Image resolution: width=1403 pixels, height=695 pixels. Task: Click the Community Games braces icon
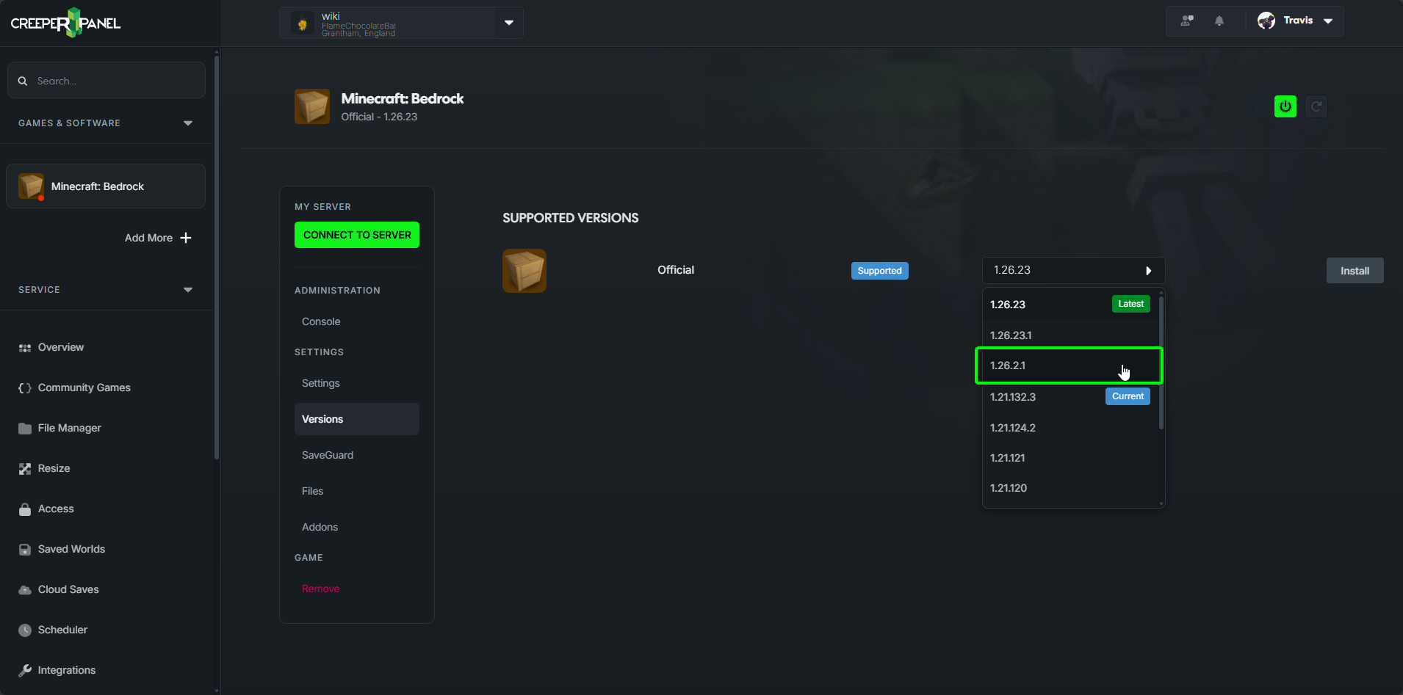[25, 388]
